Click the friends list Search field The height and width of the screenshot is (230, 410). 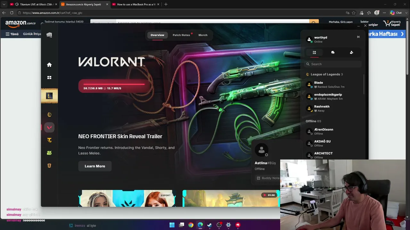333,64
